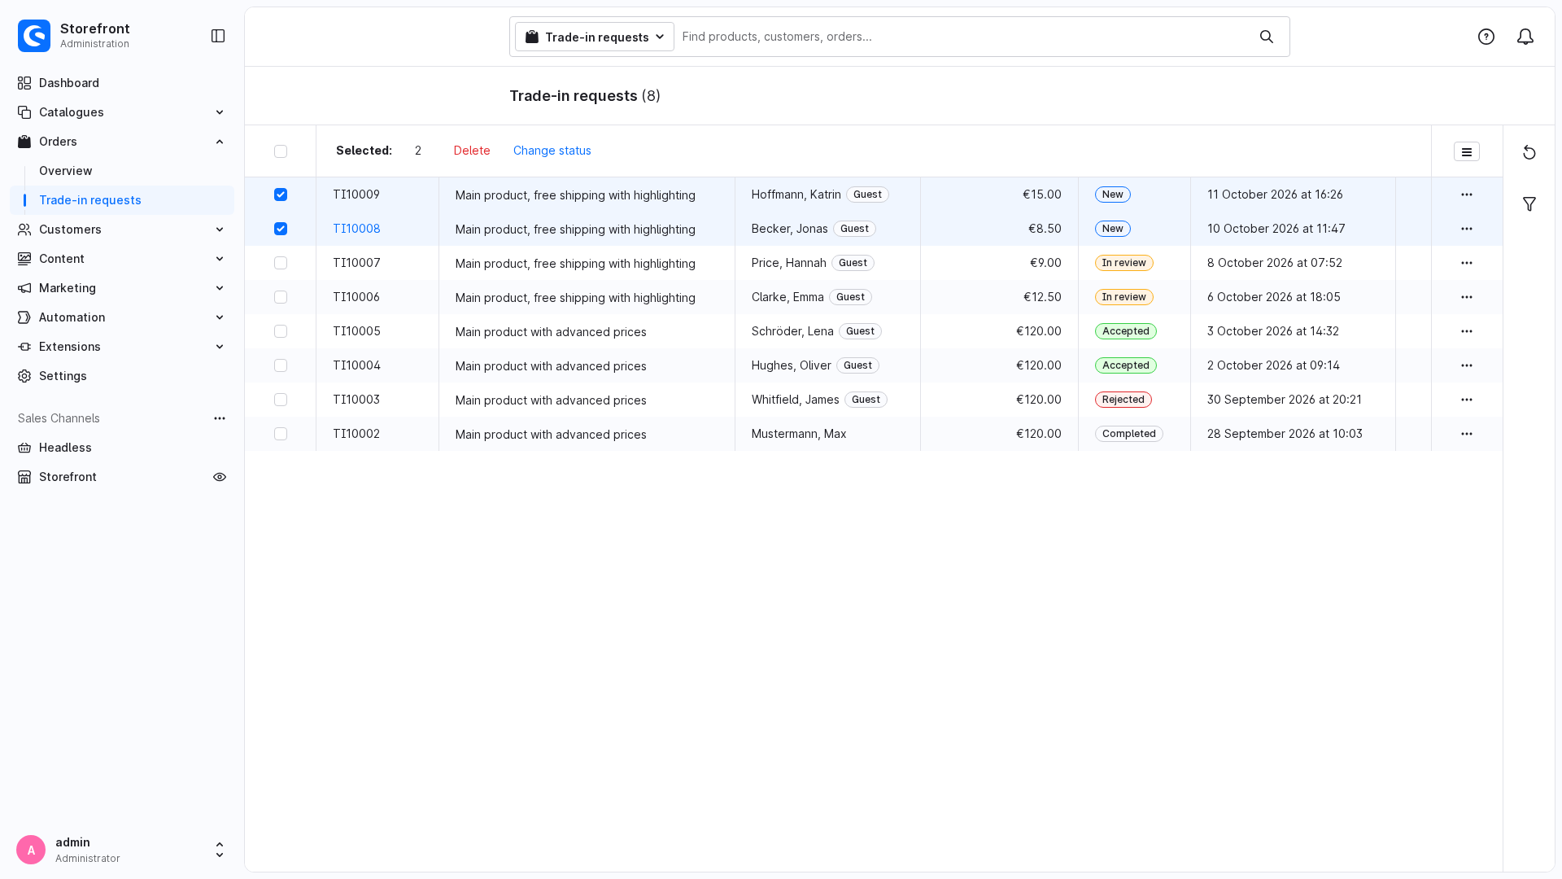Click the admin avatar
Screen dimensions: 1562x879
click(31, 850)
